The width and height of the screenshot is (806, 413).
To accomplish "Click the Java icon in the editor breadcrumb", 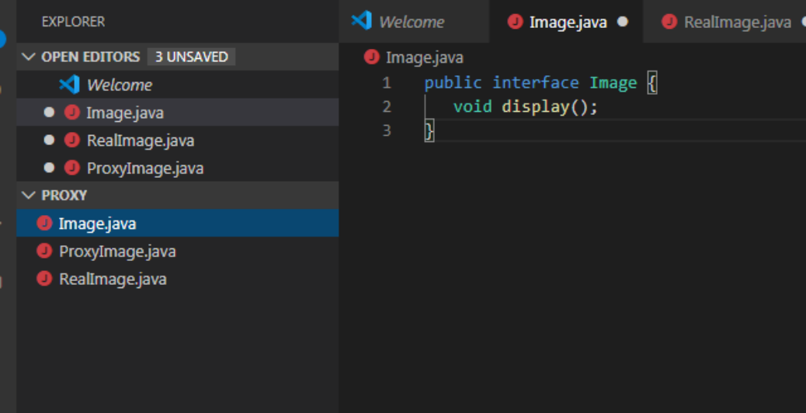I will [372, 57].
